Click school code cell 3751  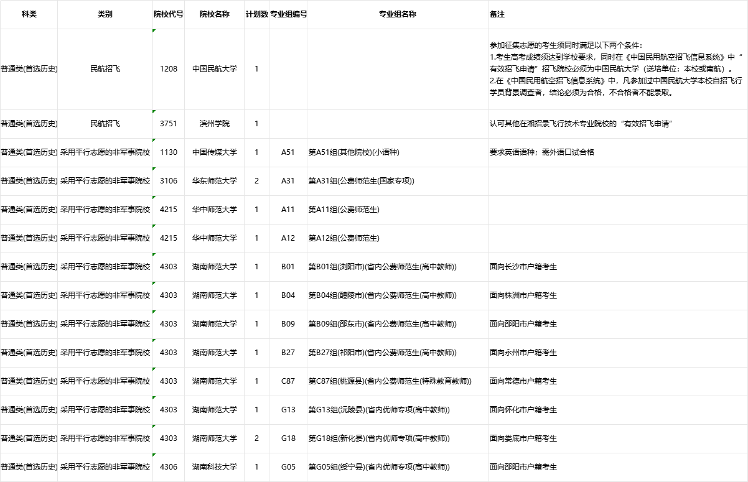168,124
